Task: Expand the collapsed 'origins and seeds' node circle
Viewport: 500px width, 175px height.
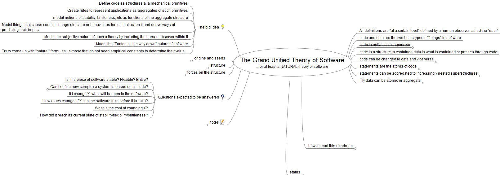Action: (x=192, y=61)
